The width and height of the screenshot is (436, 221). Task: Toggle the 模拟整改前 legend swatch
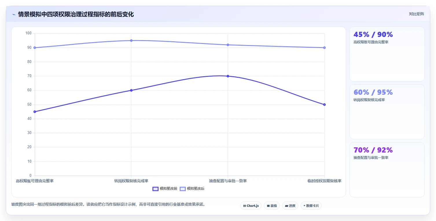tap(155, 189)
